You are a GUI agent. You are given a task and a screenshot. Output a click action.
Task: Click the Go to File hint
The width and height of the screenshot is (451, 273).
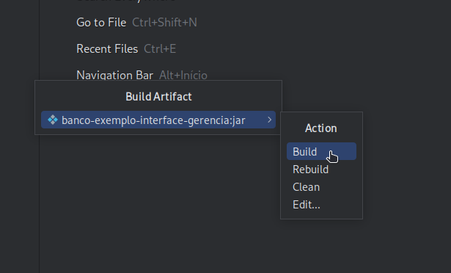point(101,23)
